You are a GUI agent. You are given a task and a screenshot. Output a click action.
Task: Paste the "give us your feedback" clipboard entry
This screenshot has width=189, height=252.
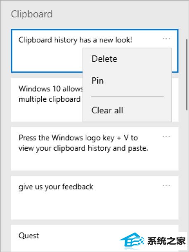[x=94, y=198]
